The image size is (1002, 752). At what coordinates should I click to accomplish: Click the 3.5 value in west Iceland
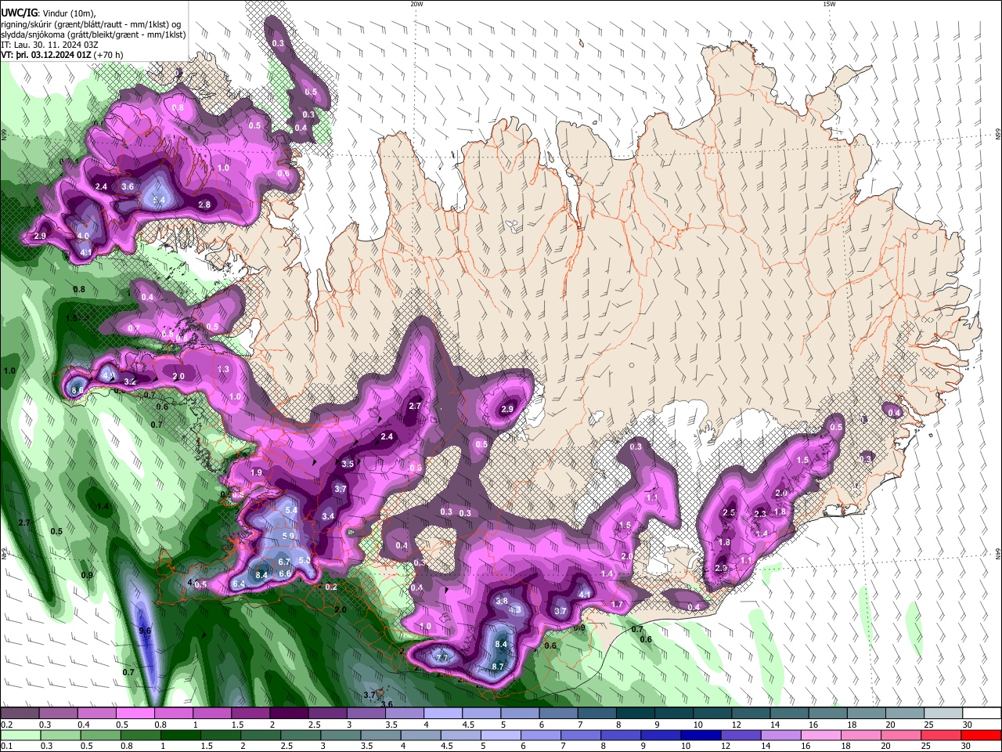pyautogui.click(x=348, y=464)
